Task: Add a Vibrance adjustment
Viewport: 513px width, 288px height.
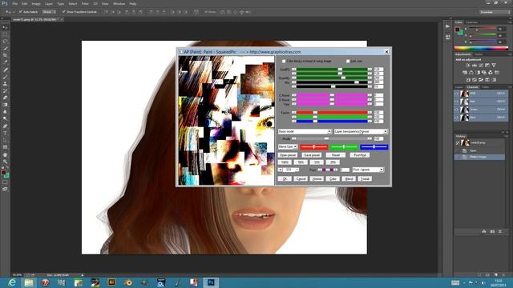Action: [x=494, y=66]
